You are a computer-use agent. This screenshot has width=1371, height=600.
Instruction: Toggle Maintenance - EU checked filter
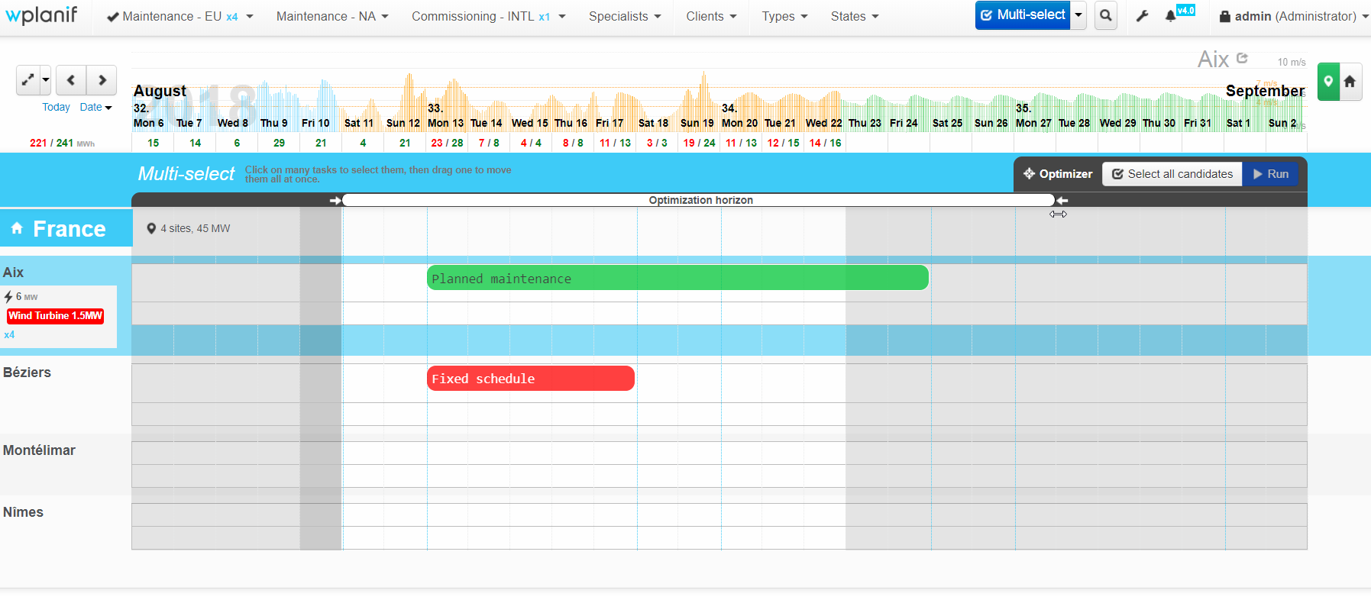click(x=172, y=16)
